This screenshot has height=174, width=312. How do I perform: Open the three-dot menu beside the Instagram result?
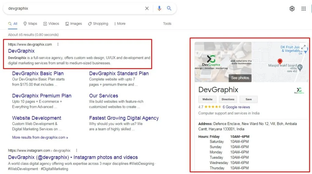(x=76, y=150)
